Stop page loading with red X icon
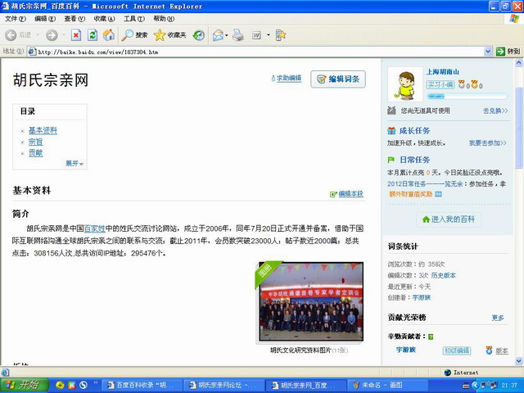 (76, 35)
